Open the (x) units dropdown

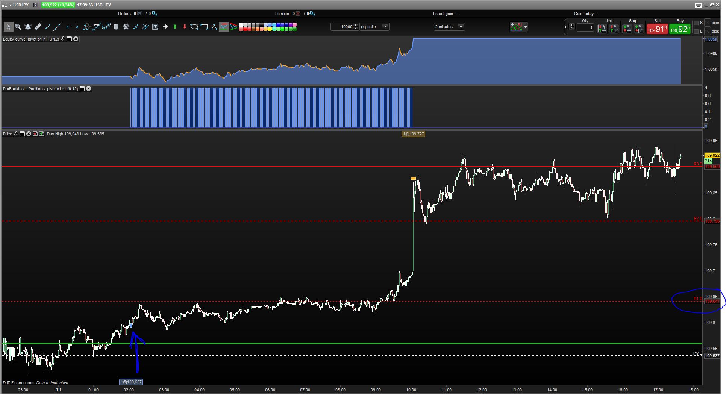[x=385, y=27]
